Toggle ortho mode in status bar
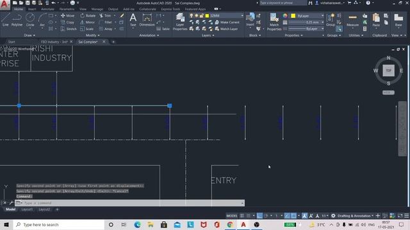 point(259,216)
